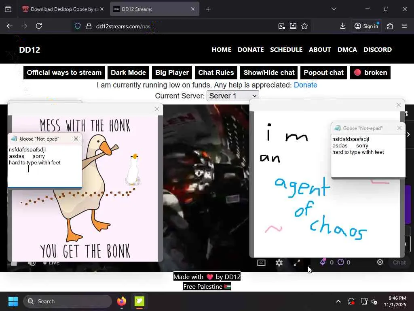Follow the Donate hyperlink
The width and height of the screenshot is (414, 311).
pos(305,85)
